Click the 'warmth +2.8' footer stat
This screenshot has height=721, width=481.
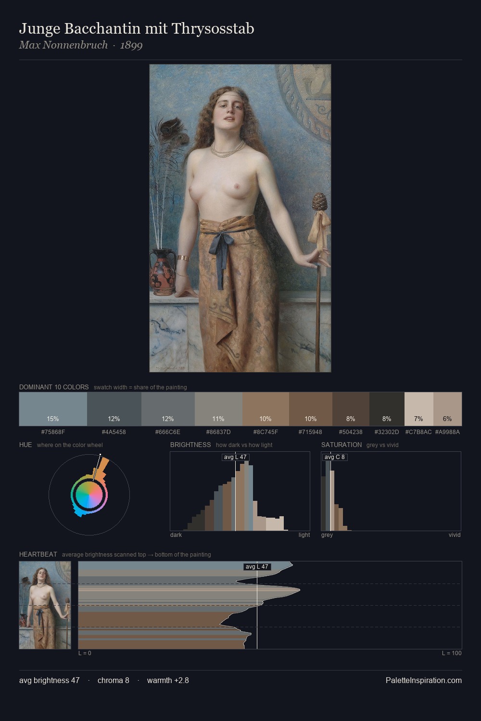pyautogui.click(x=168, y=680)
